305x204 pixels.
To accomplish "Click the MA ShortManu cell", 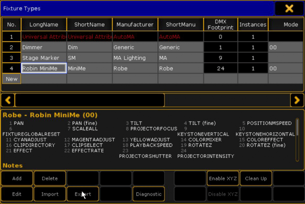I will click(x=181, y=58).
